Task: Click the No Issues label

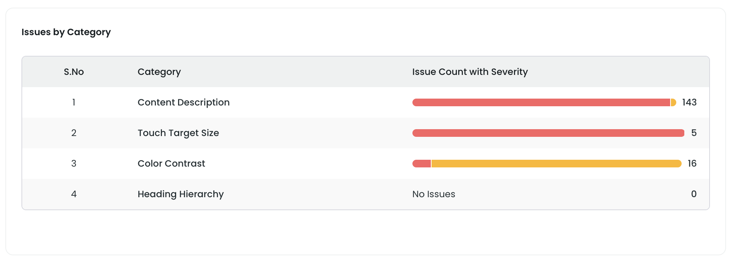Action: tap(433, 194)
